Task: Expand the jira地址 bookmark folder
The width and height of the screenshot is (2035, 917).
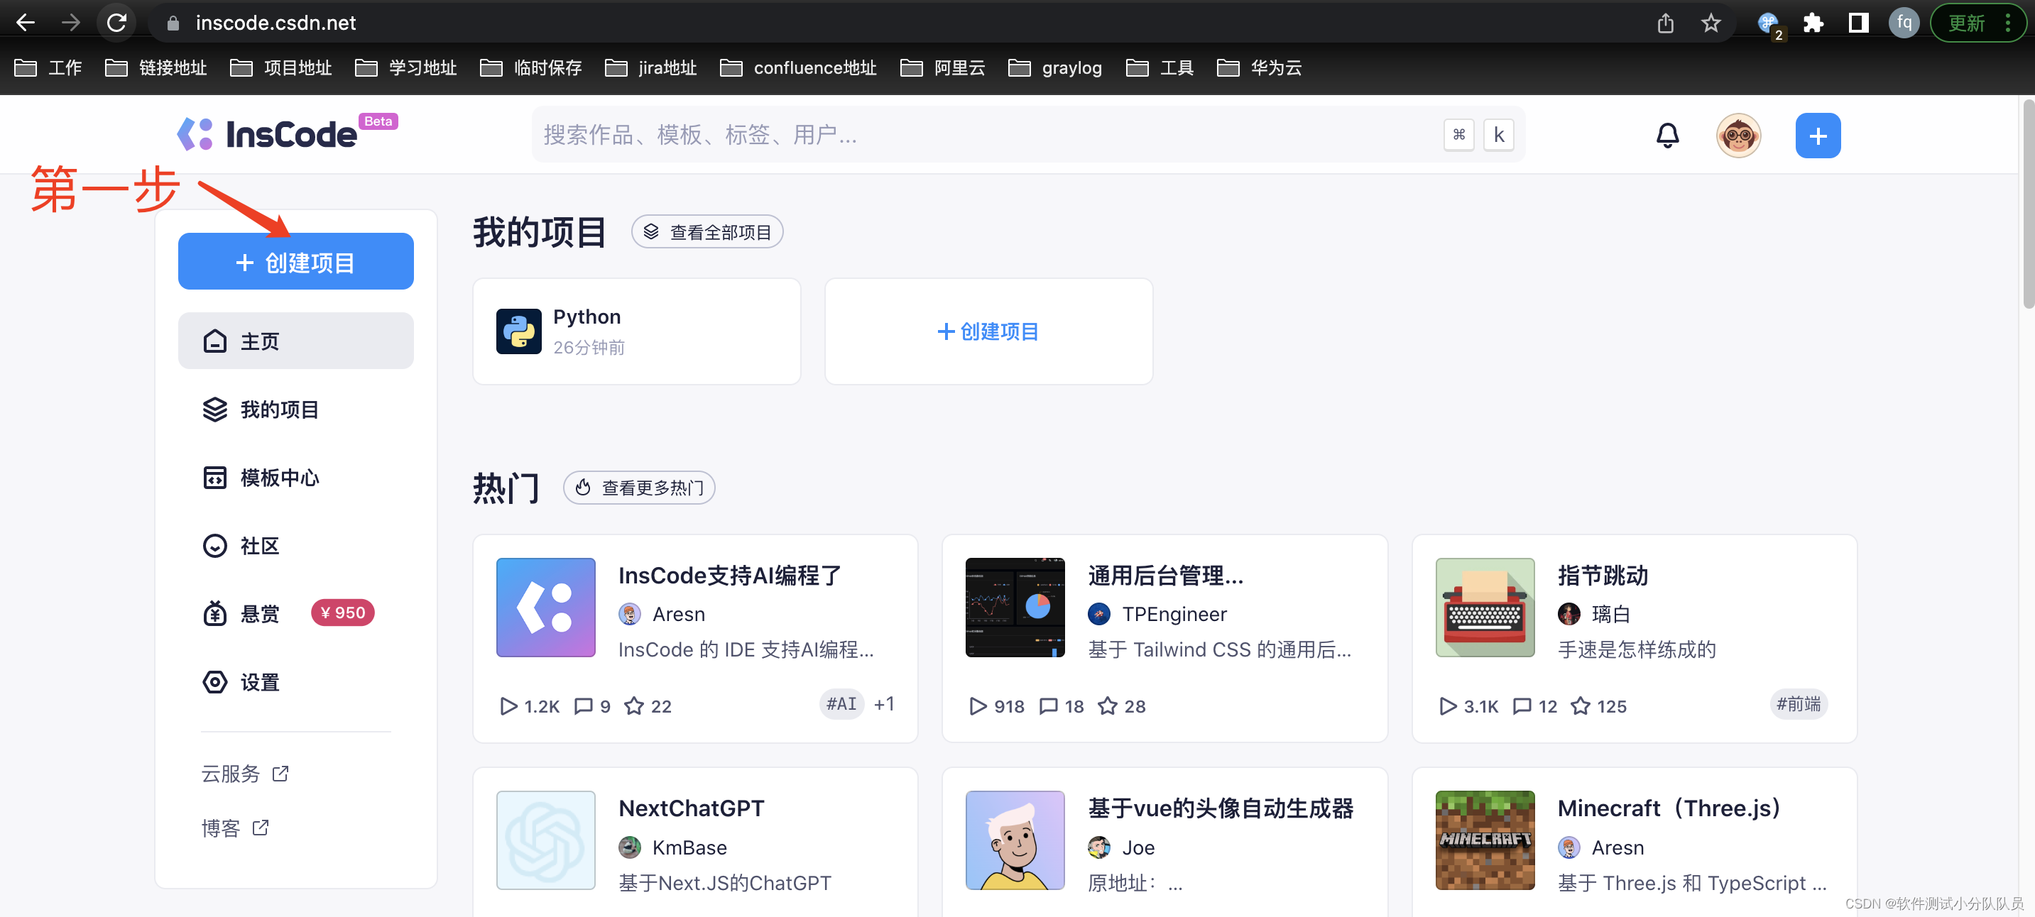Action: click(651, 68)
